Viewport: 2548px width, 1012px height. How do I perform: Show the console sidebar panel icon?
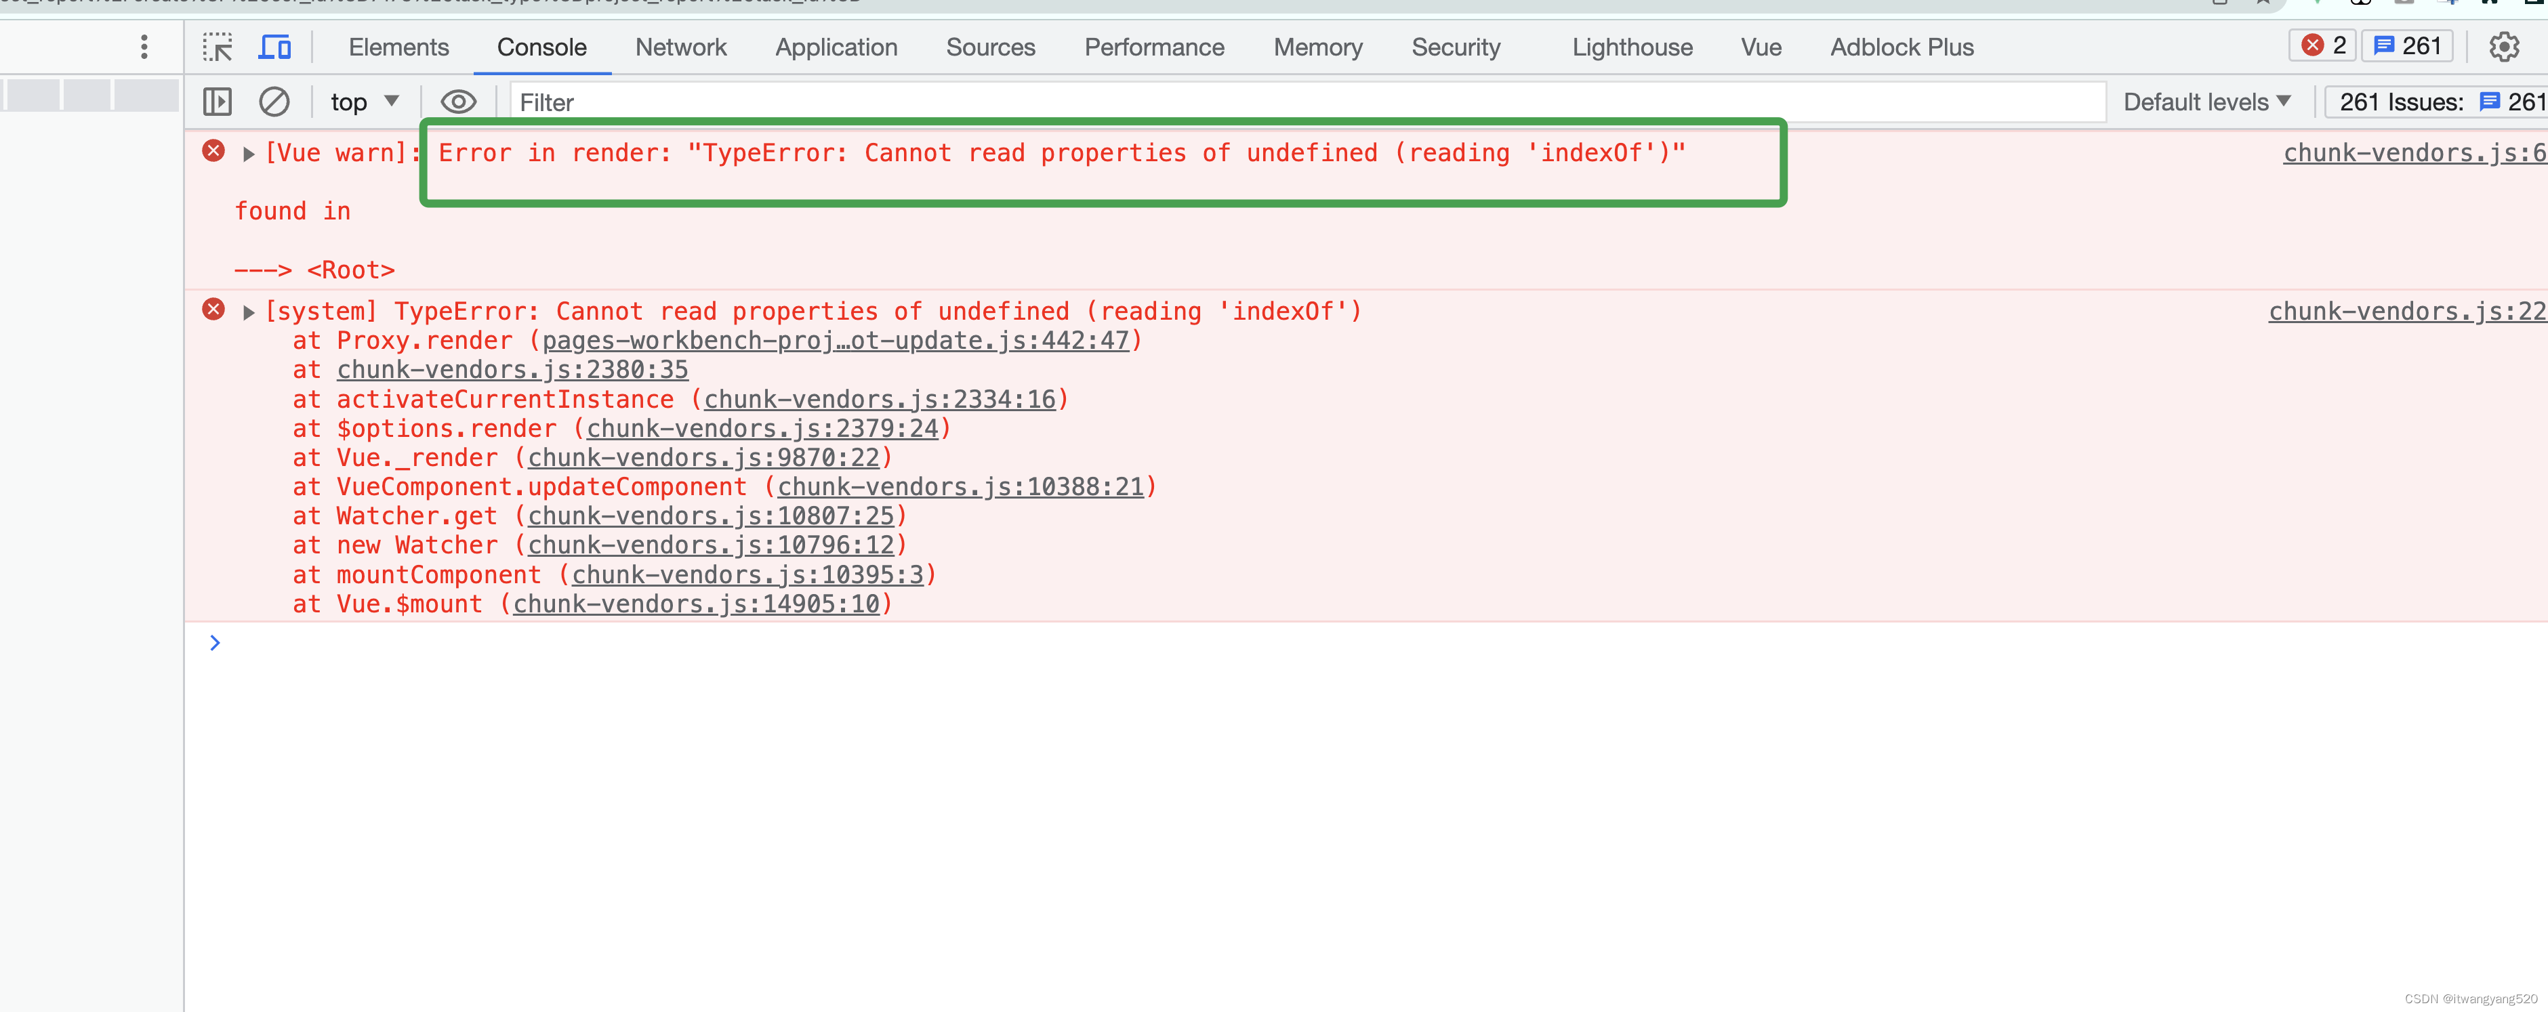(218, 102)
